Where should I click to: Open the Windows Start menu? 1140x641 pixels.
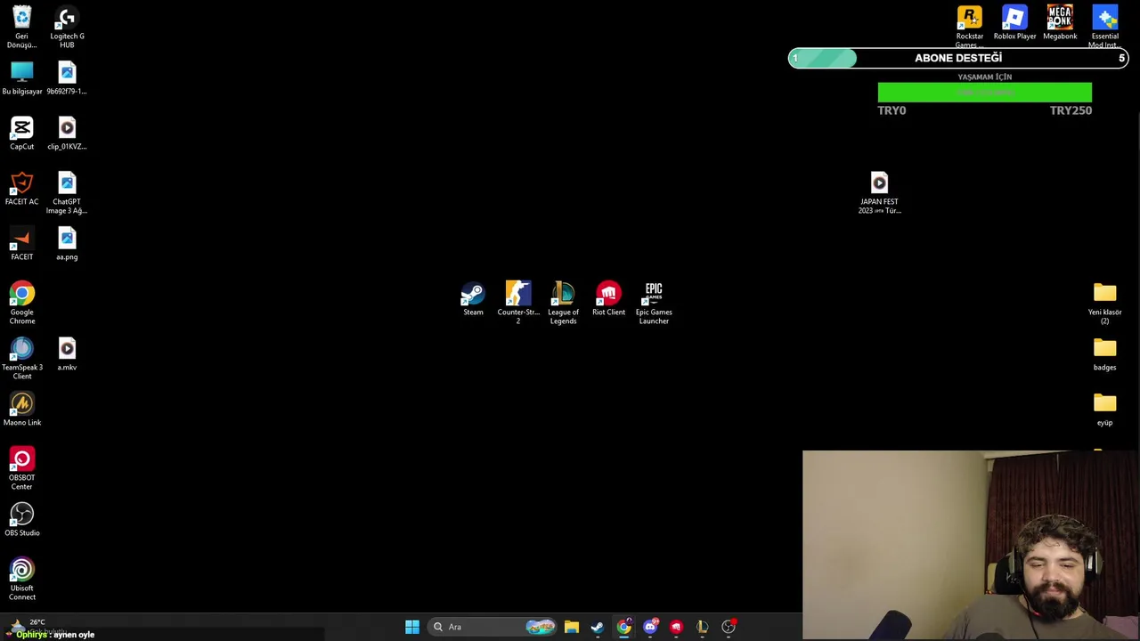coord(411,627)
